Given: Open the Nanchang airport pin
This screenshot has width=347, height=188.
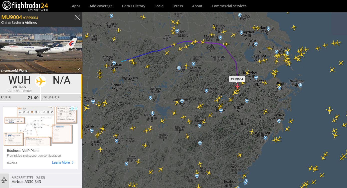Looking at the screenshot, I should click(x=152, y=113).
